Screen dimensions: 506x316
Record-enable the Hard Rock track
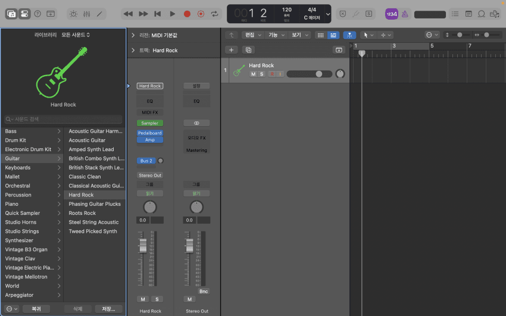click(271, 74)
